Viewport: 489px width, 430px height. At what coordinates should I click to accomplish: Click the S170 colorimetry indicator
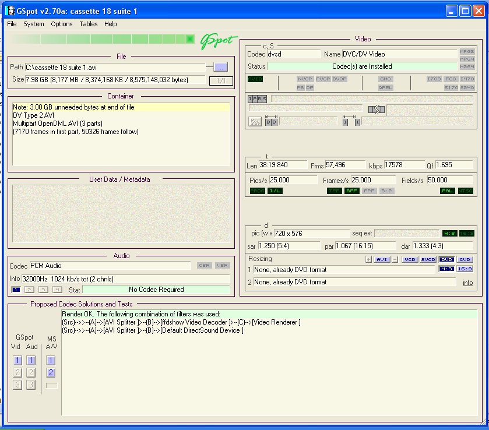(451, 87)
